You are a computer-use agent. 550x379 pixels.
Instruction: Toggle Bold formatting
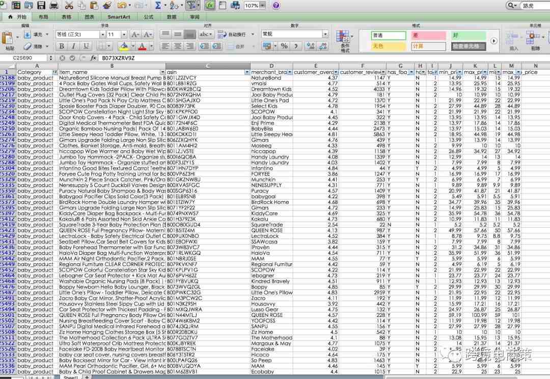pyautogui.click(x=62, y=46)
